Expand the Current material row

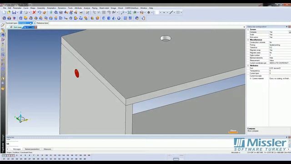[x=251, y=78]
